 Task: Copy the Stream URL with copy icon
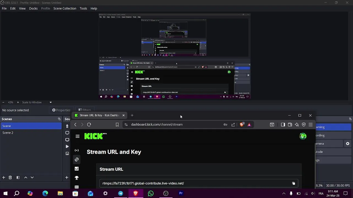coord(293,183)
